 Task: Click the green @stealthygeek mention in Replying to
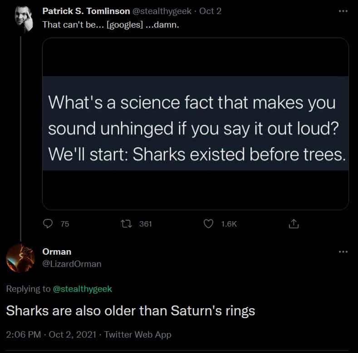click(x=83, y=289)
